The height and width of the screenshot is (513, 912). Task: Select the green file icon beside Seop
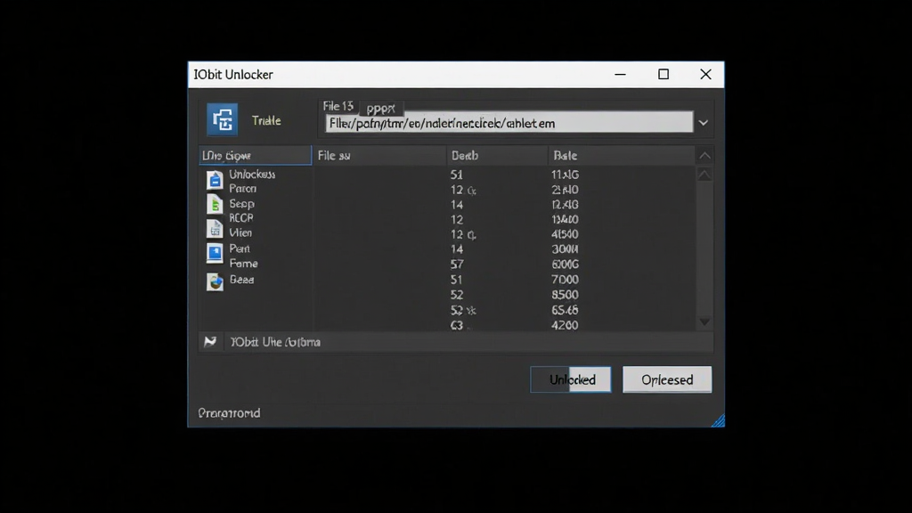pos(215,204)
